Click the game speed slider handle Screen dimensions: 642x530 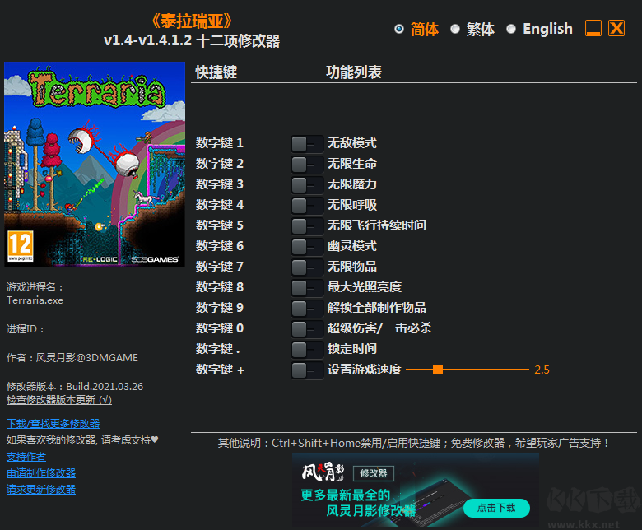438,370
